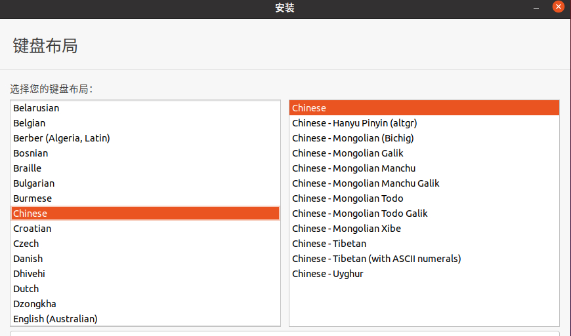571x336 pixels.
Task: Pick Bosnian keyboard layout
Action: tap(145, 153)
